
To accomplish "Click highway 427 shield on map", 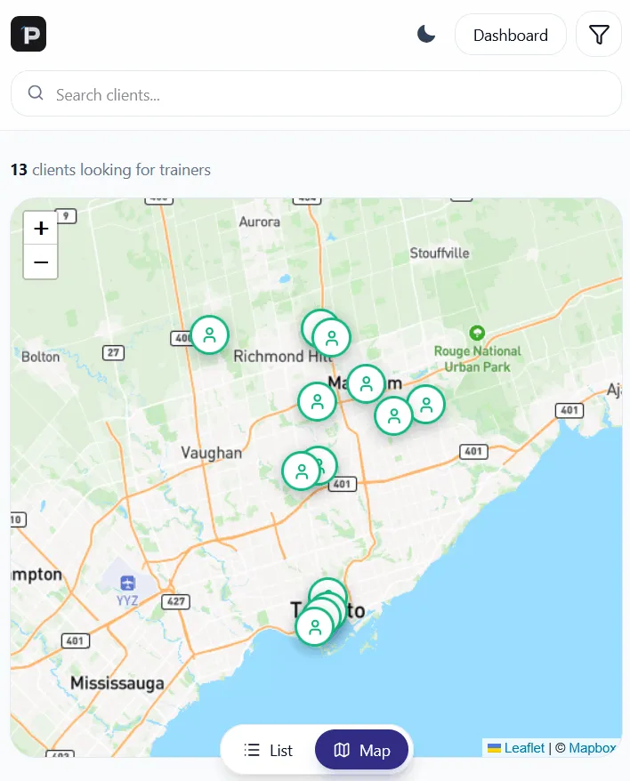I will (176, 601).
